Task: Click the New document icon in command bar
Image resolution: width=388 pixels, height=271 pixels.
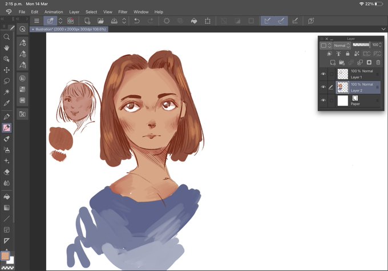Action: 87,21
